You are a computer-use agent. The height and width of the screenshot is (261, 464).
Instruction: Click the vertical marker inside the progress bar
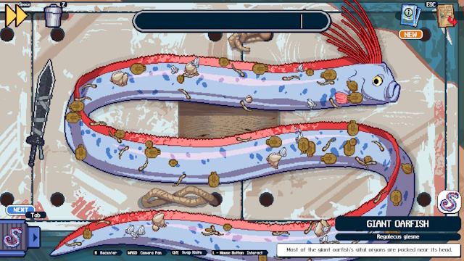(302, 21)
